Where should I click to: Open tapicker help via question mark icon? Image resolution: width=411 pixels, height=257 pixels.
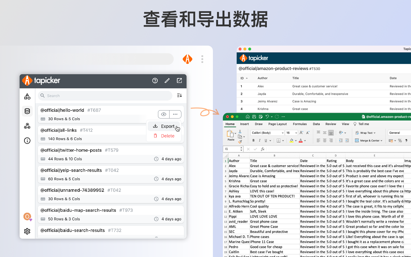coord(155,81)
